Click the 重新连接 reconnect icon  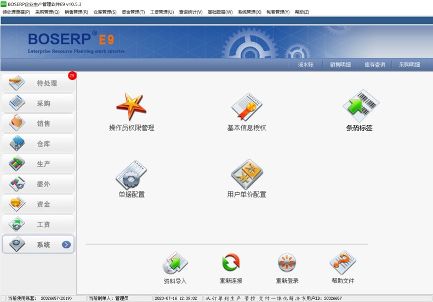(231, 262)
